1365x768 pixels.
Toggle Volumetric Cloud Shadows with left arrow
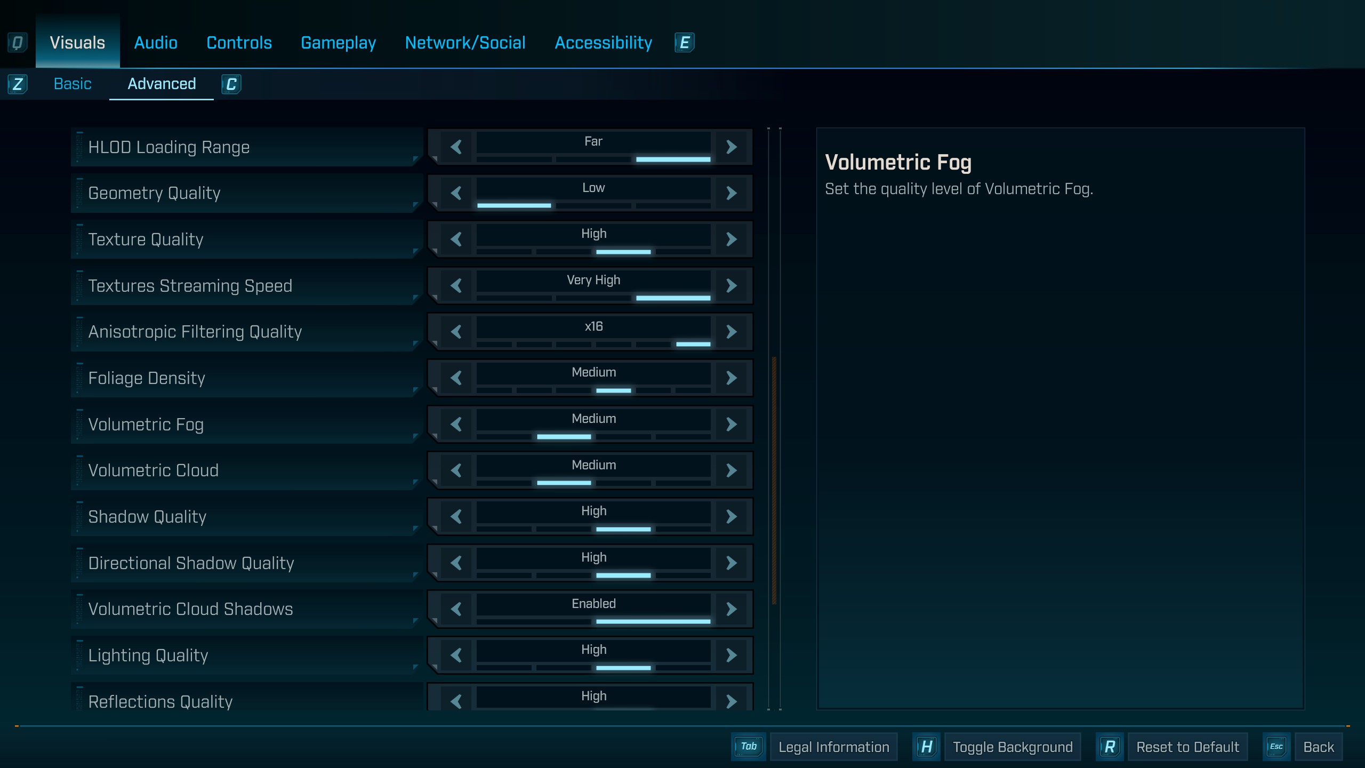pos(456,609)
